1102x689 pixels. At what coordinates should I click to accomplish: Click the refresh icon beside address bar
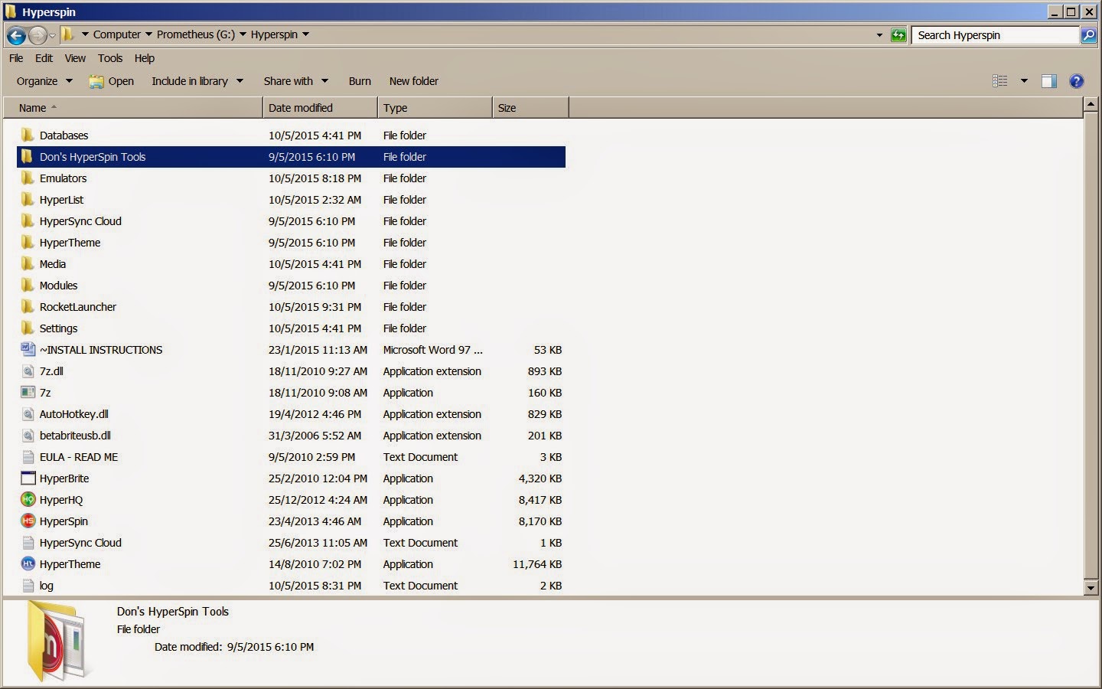click(898, 35)
